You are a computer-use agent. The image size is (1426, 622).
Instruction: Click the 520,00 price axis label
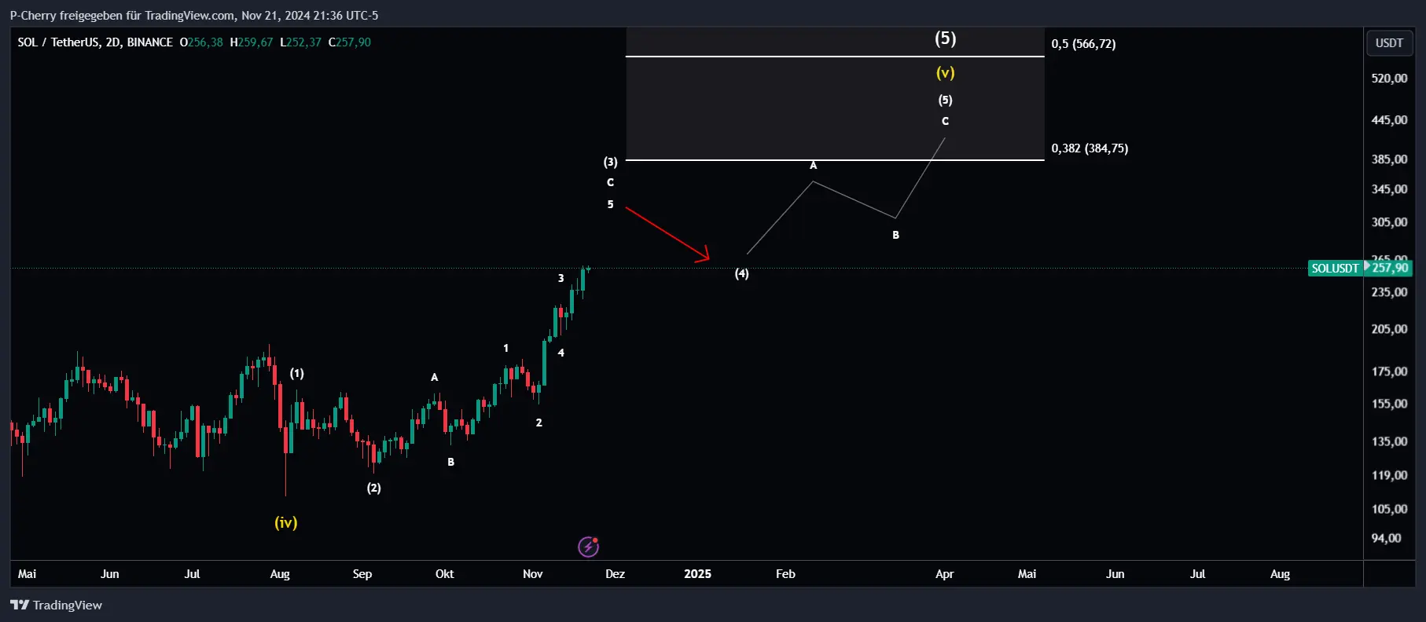[x=1389, y=79]
